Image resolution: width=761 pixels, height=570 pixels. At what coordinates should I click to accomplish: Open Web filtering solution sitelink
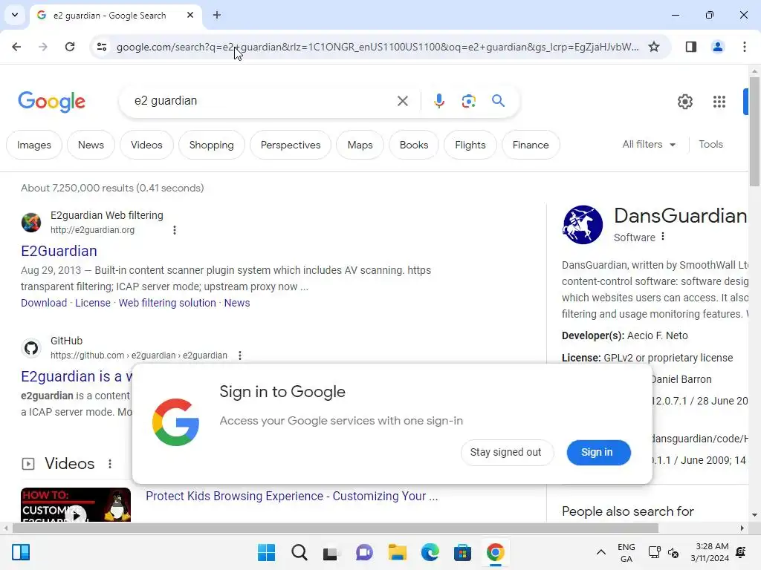point(167,303)
